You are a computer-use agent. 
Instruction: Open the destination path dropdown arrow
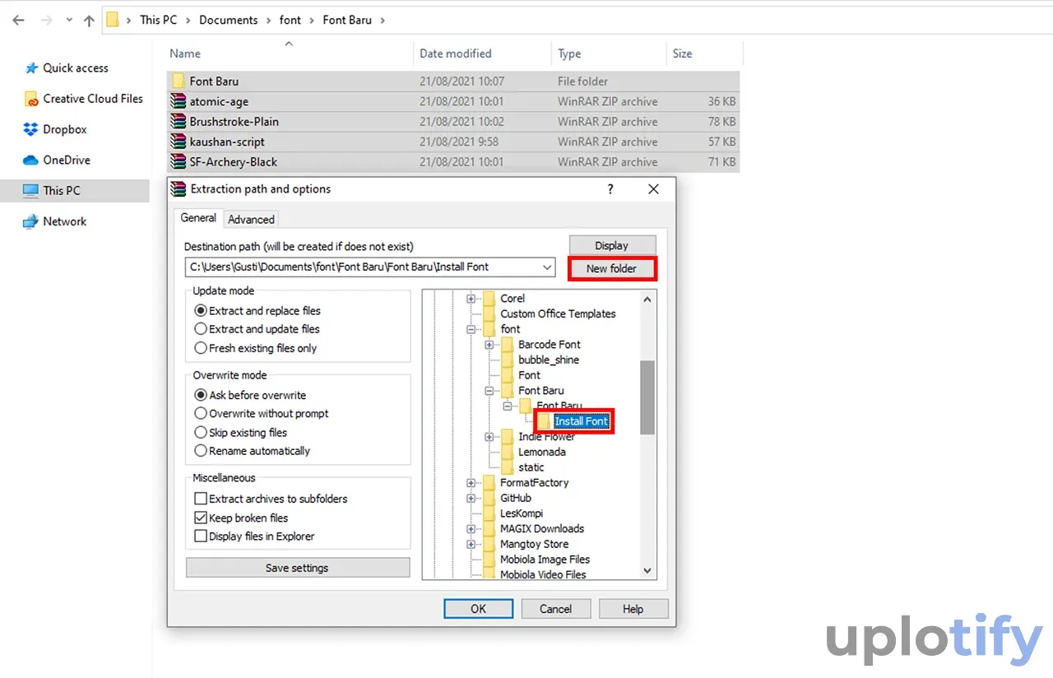tap(548, 267)
